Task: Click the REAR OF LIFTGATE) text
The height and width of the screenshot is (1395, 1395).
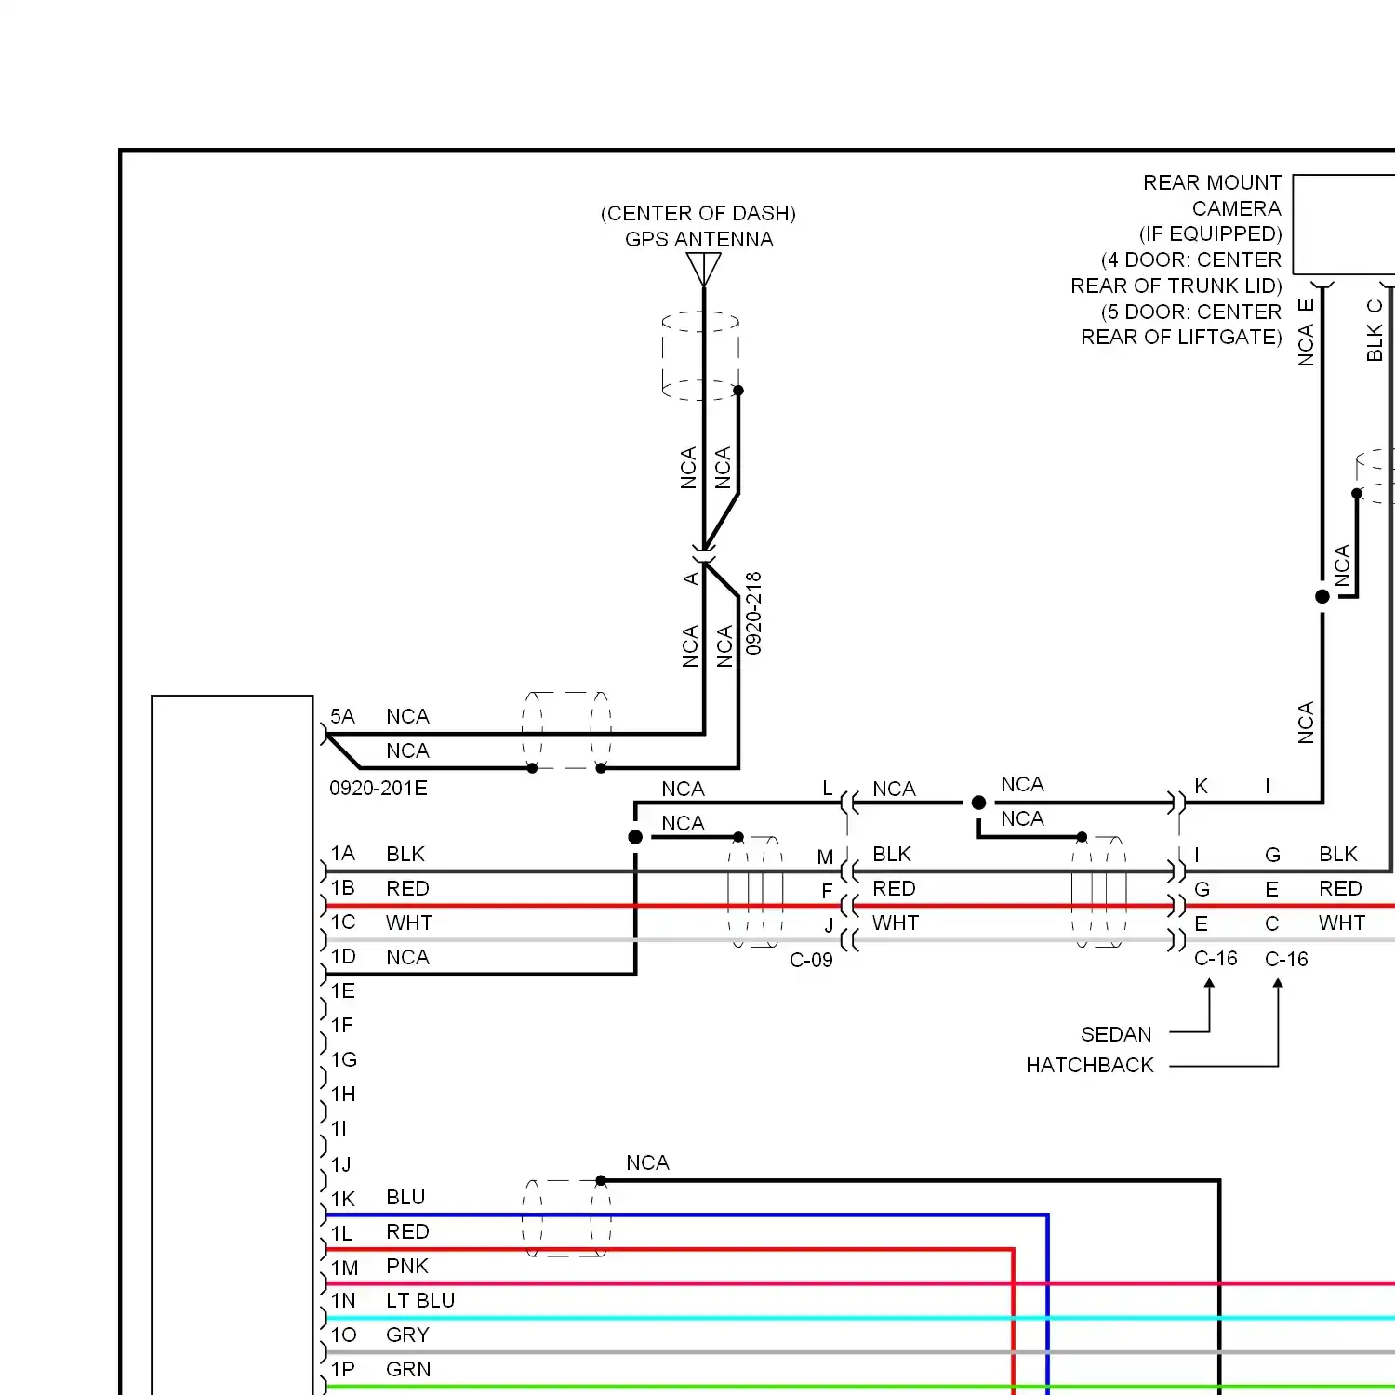Action: pyautogui.click(x=1181, y=337)
